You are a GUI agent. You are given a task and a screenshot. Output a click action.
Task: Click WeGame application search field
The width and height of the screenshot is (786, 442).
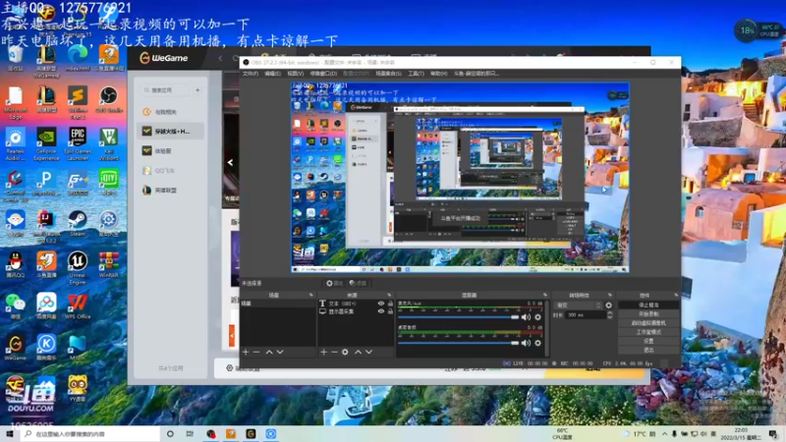[165, 90]
